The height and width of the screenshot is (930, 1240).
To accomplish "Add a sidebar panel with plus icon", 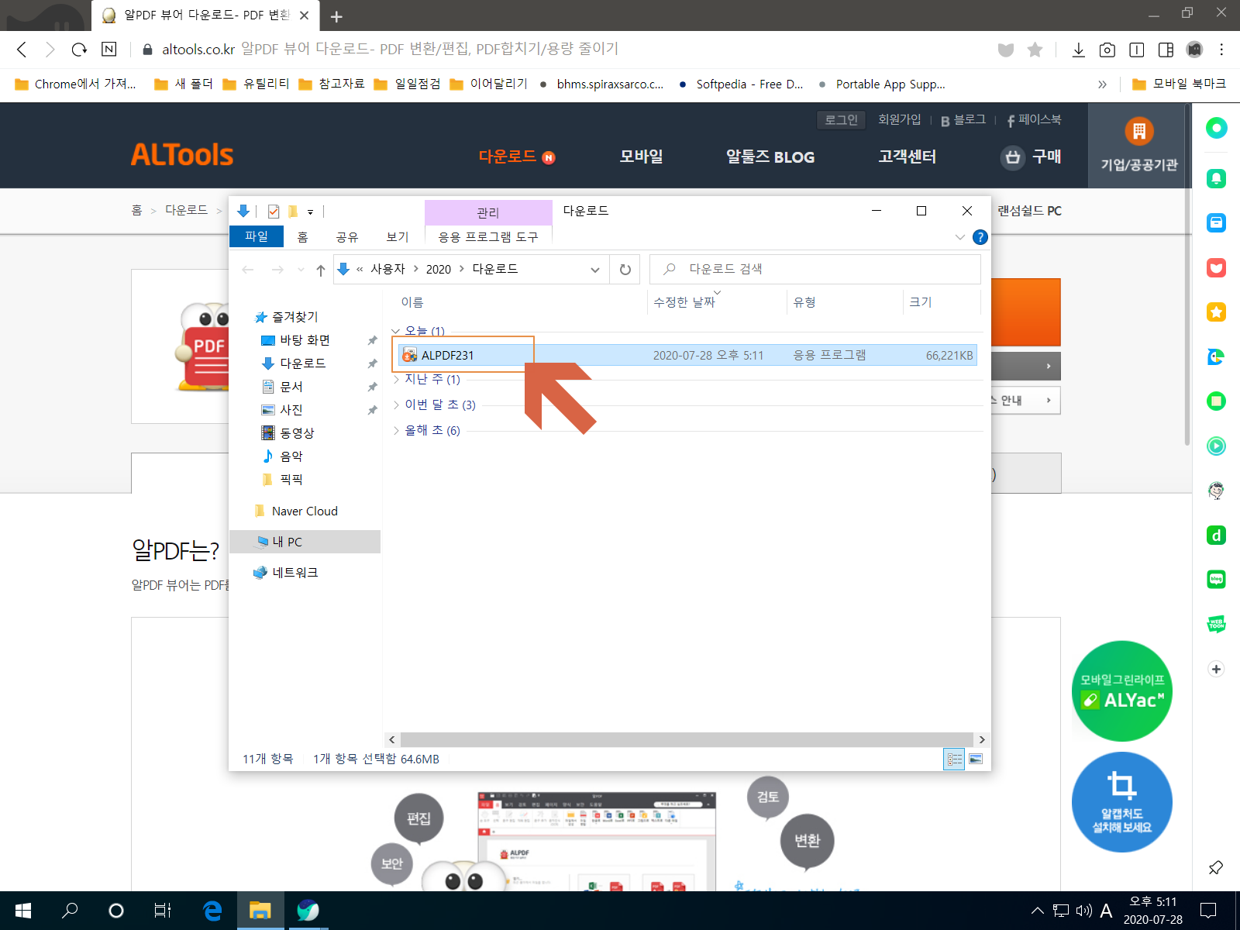I will coord(1216,669).
